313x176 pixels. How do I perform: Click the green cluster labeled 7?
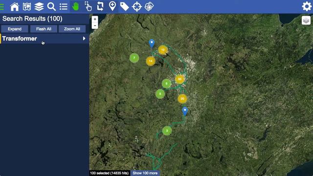tap(134, 58)
